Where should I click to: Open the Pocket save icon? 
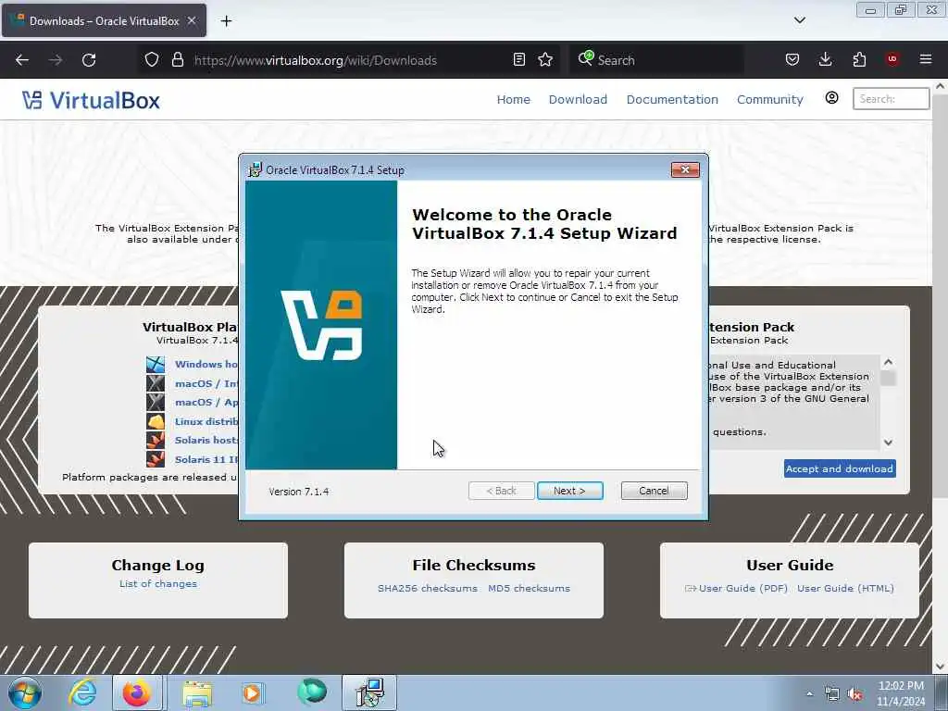click(x=792, y=59)
